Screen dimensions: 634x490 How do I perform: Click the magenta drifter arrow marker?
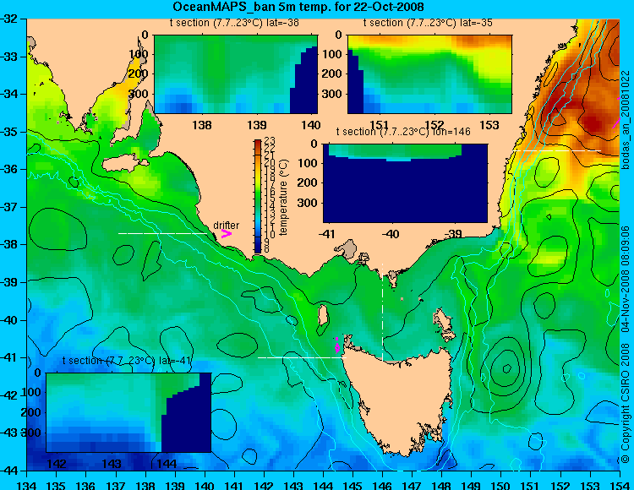pos(226,234)
